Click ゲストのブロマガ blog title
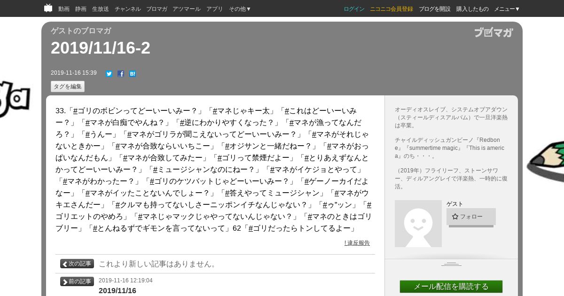 (x=81, y=31)
